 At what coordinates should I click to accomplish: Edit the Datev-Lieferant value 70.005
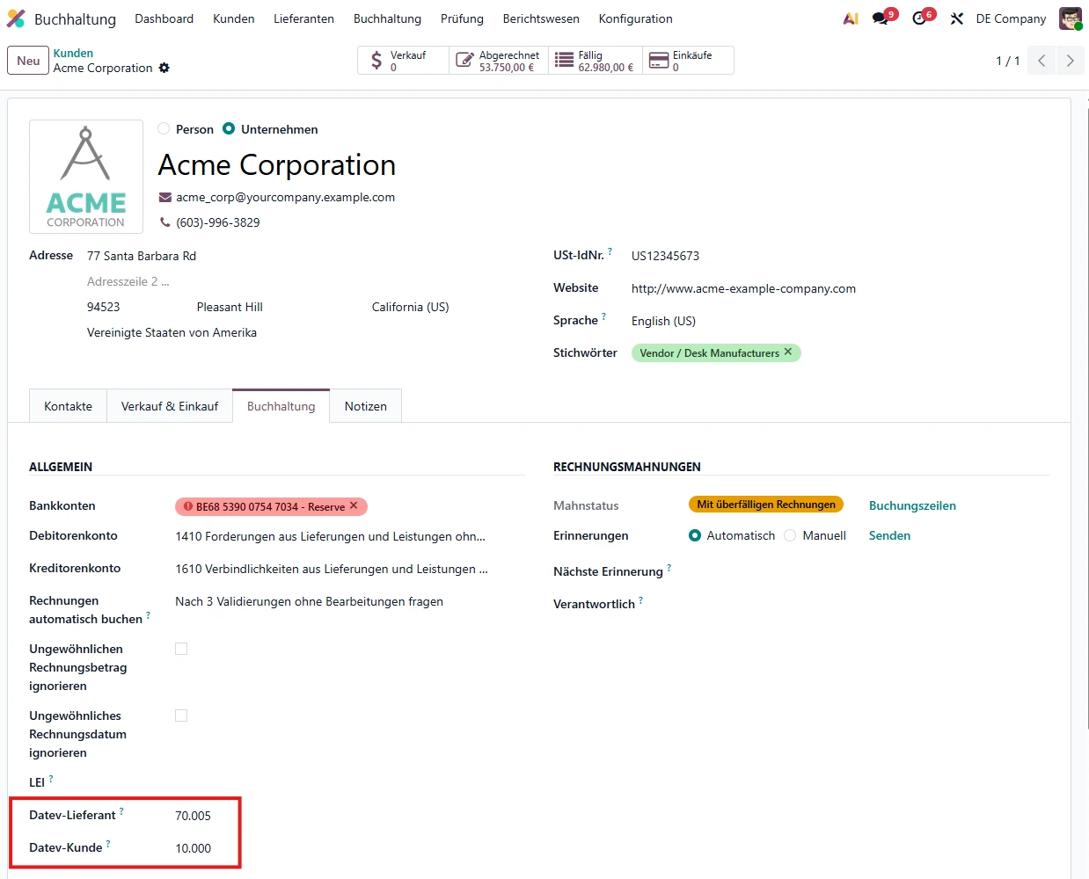193,816
